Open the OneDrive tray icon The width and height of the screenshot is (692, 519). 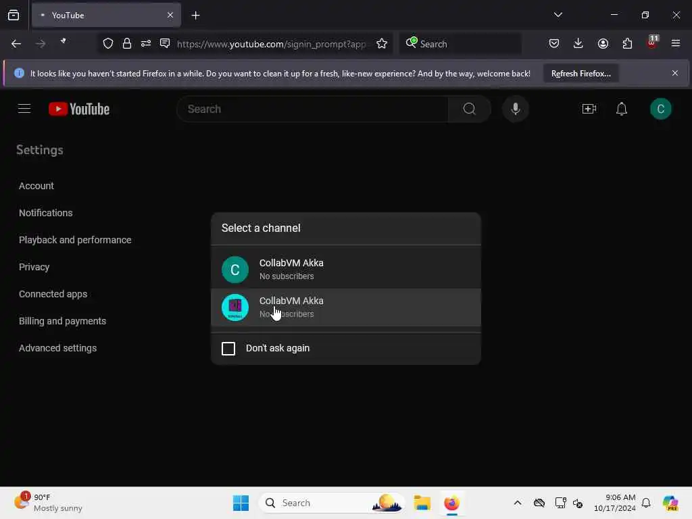(x=539, y=503)
